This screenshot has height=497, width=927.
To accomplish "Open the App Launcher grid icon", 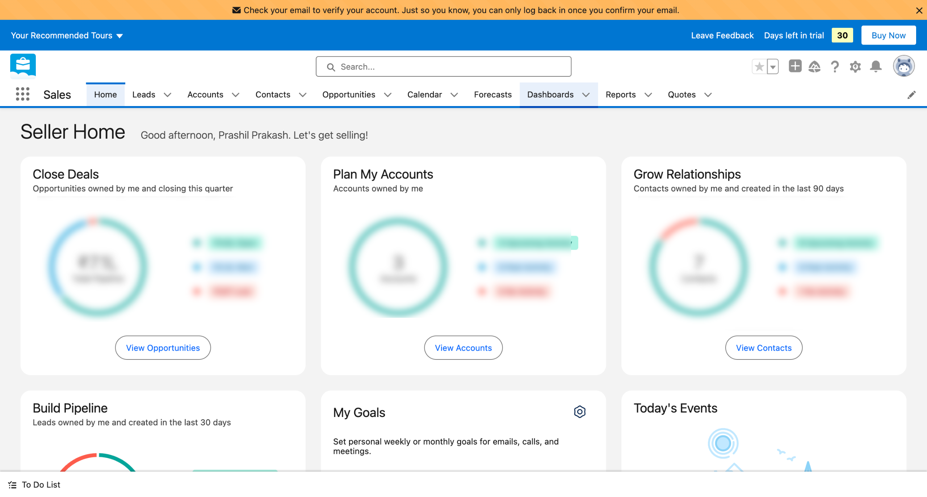I will coord(22,94).
